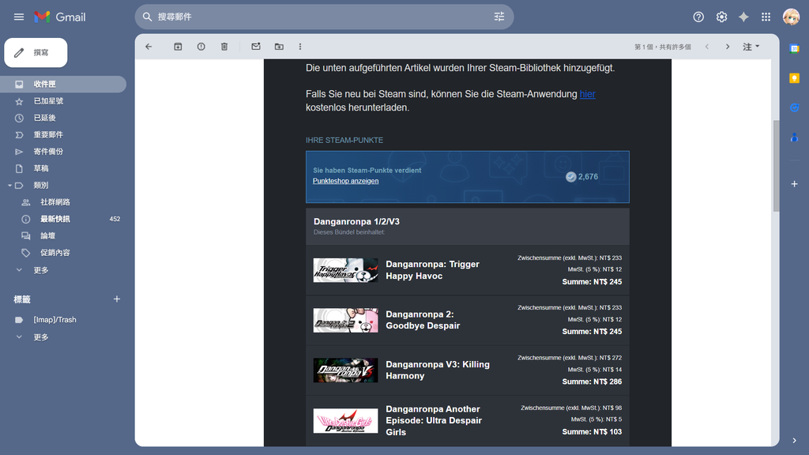Go to the newer message arrow
The image size is (809, 455).
(x=707, y=47)
